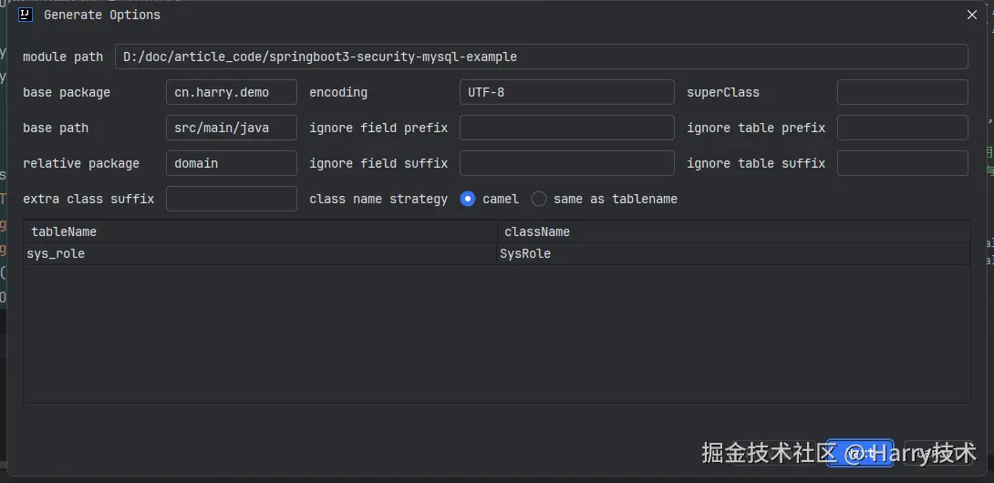Image resolution: width=994 pixels, height=483 pixels.
Task: Focus the encoding UTF-8 field
Action: coord(566,92)
